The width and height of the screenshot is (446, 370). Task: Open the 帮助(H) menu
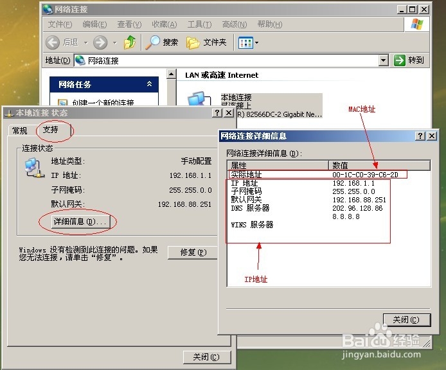click(x=270, y=24)
